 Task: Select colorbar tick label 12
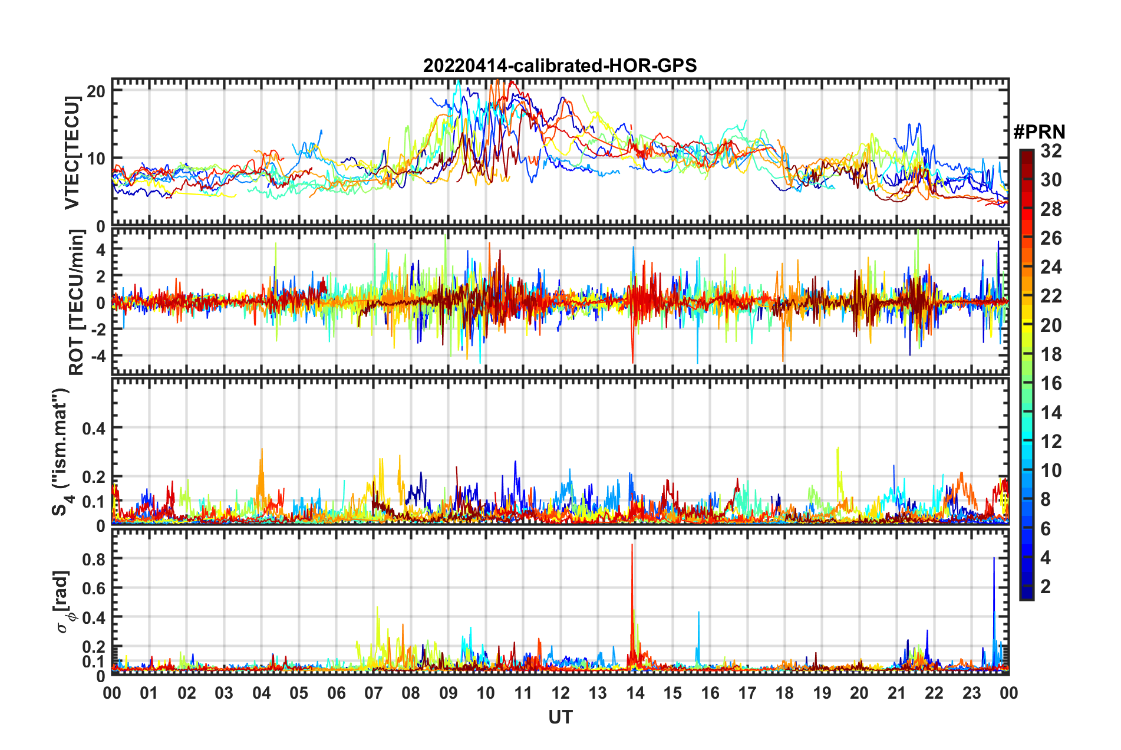coord(1051,441)
